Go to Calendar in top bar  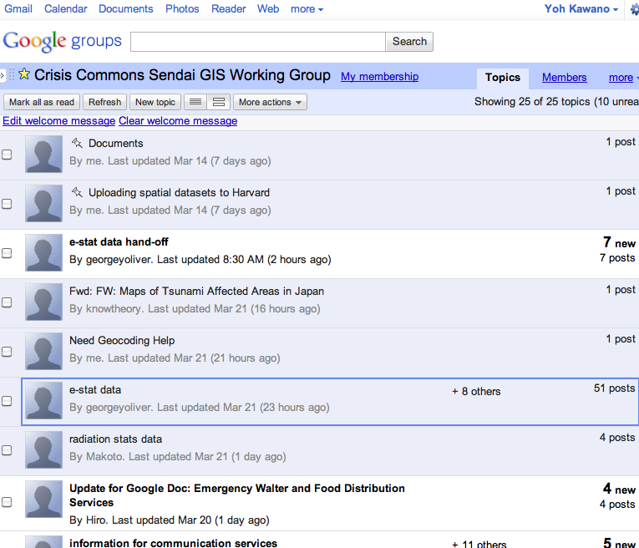coord(66,9)
